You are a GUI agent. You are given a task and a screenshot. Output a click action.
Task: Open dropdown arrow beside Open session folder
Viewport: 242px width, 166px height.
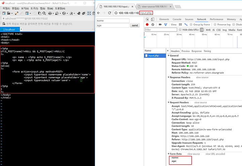click(12, 13)
